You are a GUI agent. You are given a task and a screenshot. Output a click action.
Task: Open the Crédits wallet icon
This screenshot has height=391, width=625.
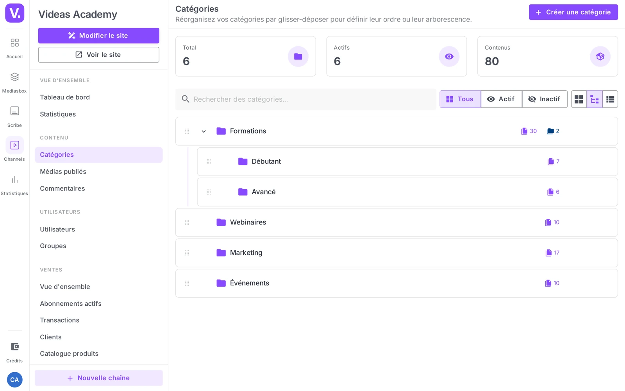pos(14,347)
